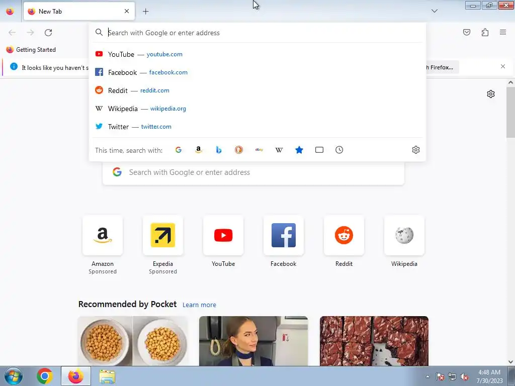Choose YouTube suggestion in address dropdown

(257, 54)
